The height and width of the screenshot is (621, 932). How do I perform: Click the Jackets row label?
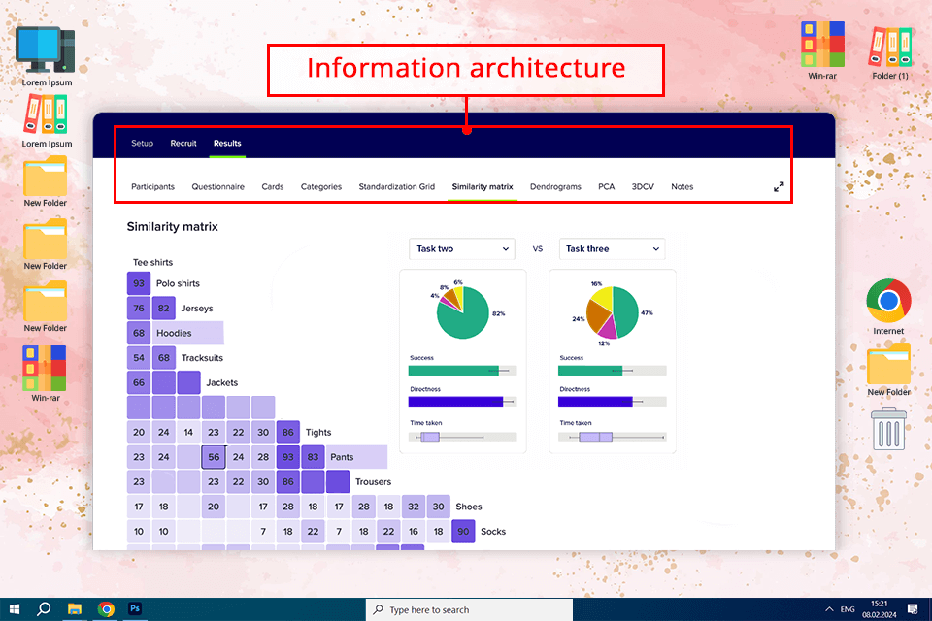point(221,382)
